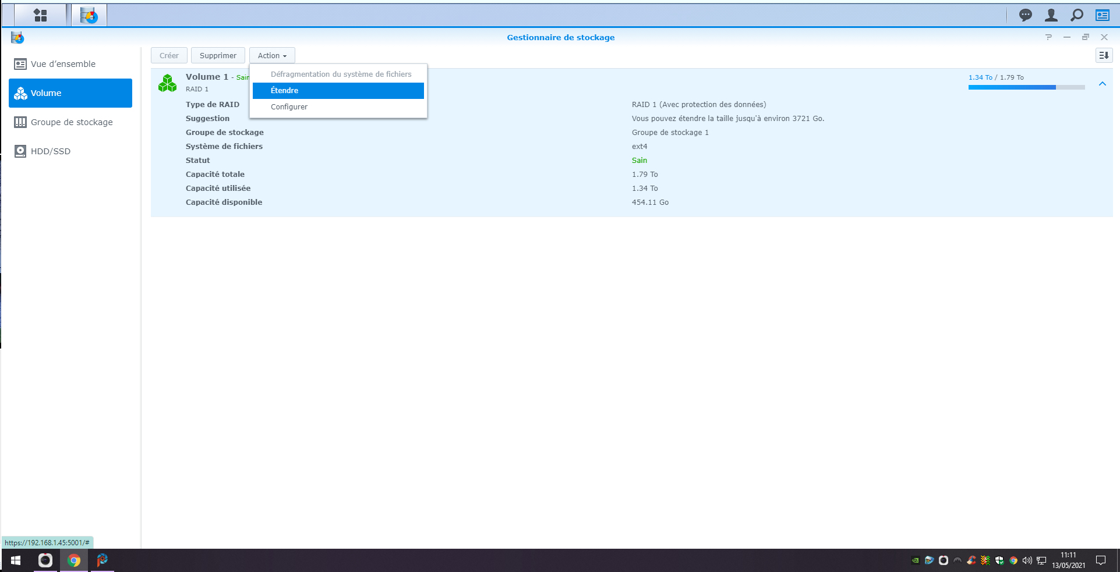Click the Storage Manager taskbar icon

89,15
